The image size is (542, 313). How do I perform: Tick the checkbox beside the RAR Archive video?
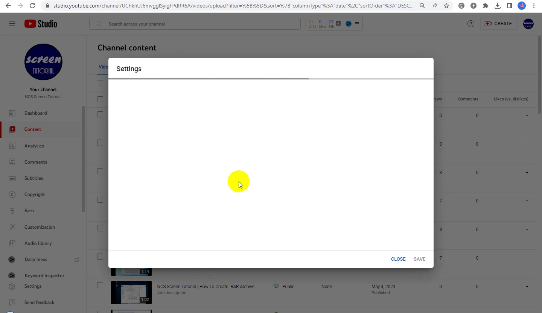[100, 285]
